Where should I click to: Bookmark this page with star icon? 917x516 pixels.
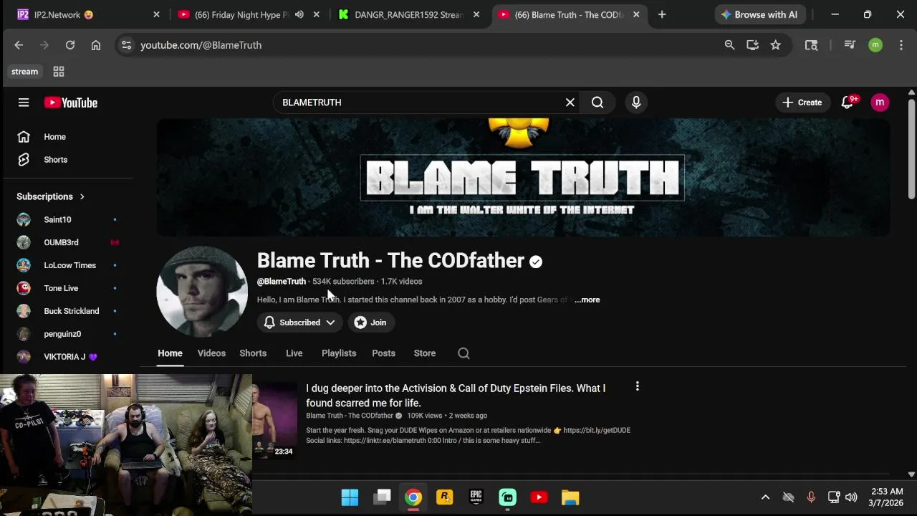775,45
